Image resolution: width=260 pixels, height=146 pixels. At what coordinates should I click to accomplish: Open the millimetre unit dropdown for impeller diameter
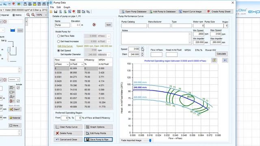tap(109, 54)
